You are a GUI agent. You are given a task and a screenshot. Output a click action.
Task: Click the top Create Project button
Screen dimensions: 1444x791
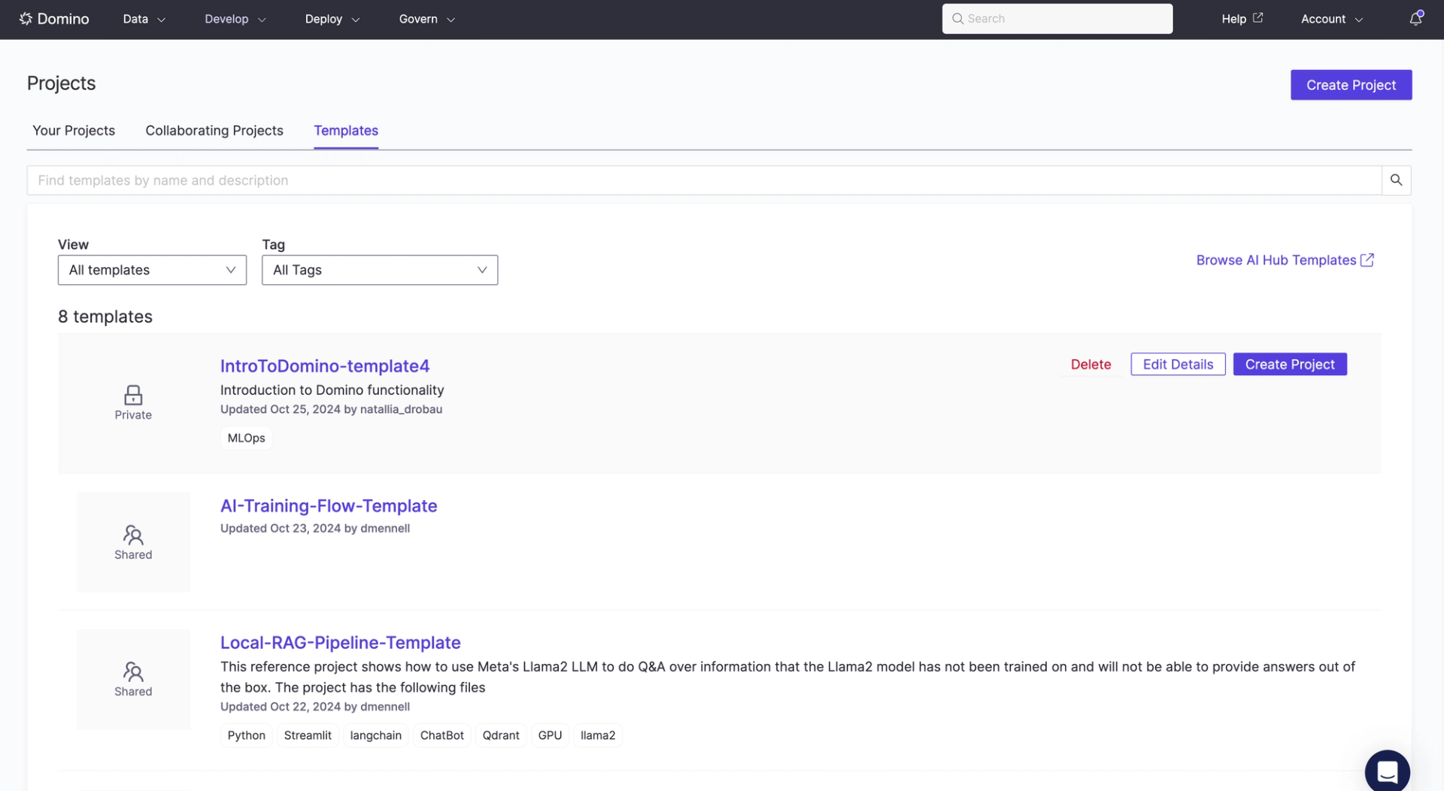[x=1351, y=85]
